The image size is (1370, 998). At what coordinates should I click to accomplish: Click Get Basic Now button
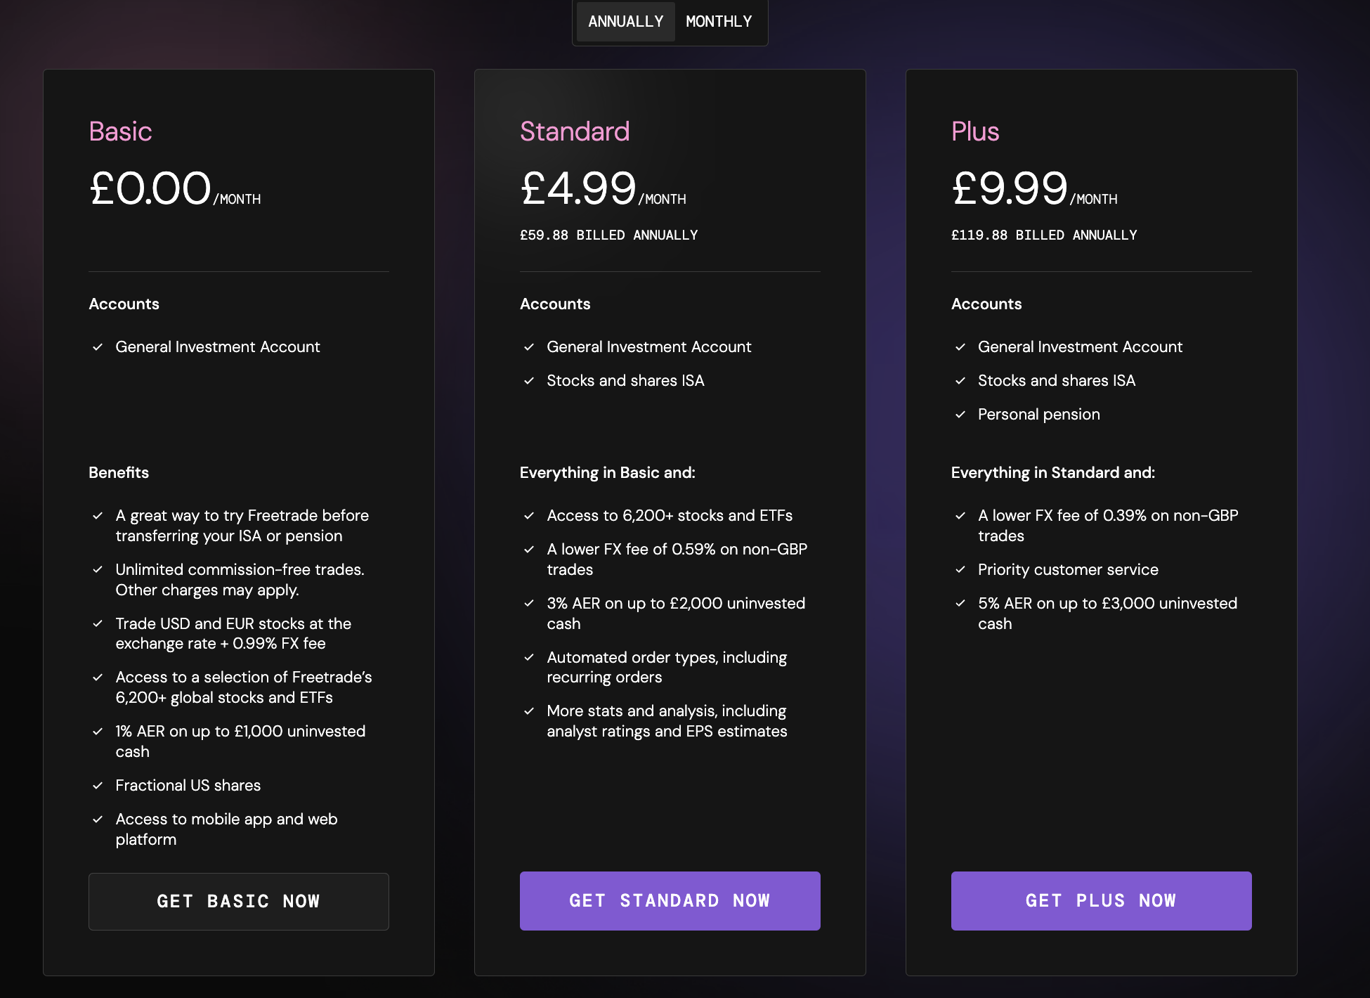[x=239, y=902]
